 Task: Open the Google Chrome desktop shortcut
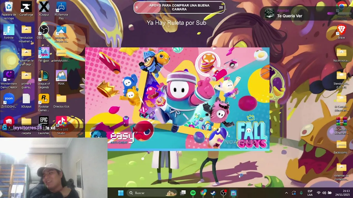[341, 11]
